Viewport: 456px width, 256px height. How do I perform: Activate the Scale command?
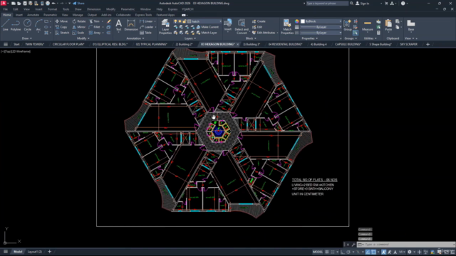78,33
